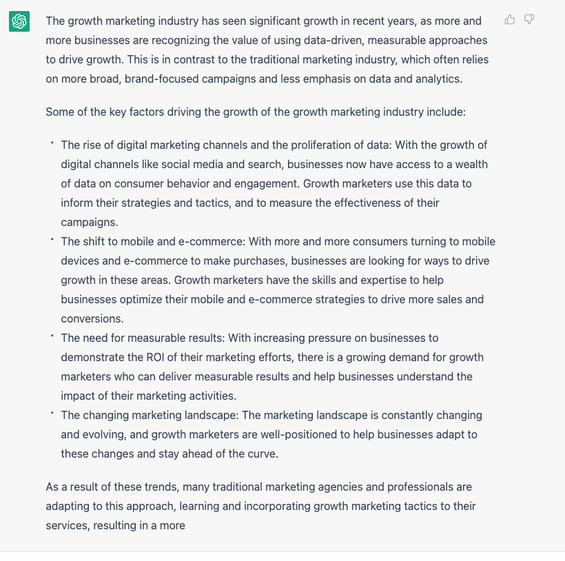The image size is (565, 561).
Task: Click the "Some of the key factors" sentence
Action: click(x=256, y=111)
